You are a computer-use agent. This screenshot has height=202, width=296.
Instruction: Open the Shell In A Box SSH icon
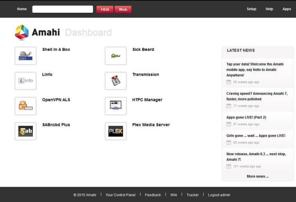pyautogui.click(x=26, y=56)
